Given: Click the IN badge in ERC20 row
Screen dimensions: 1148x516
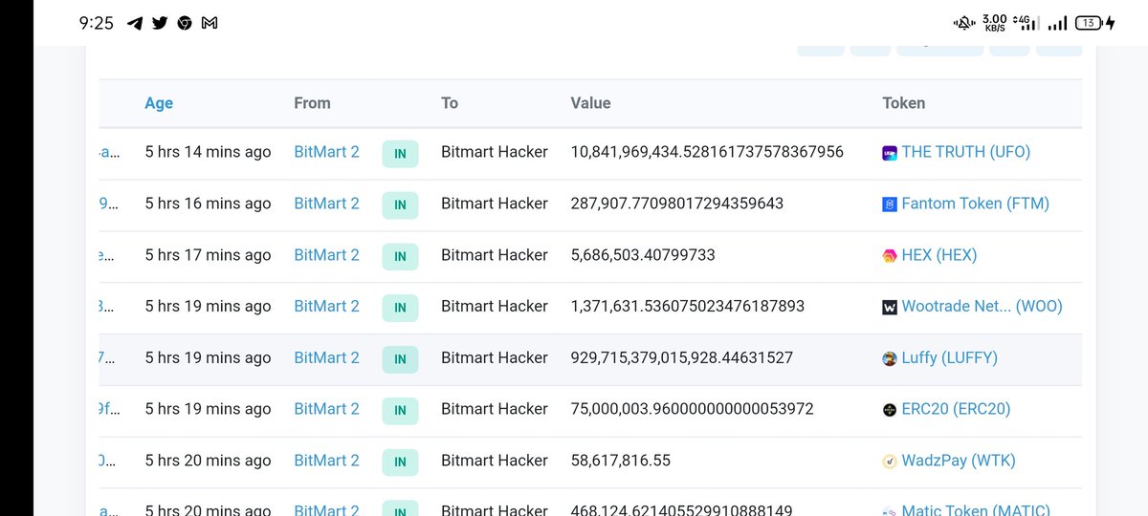Looking at the screenshot, I should click(400, 411).
